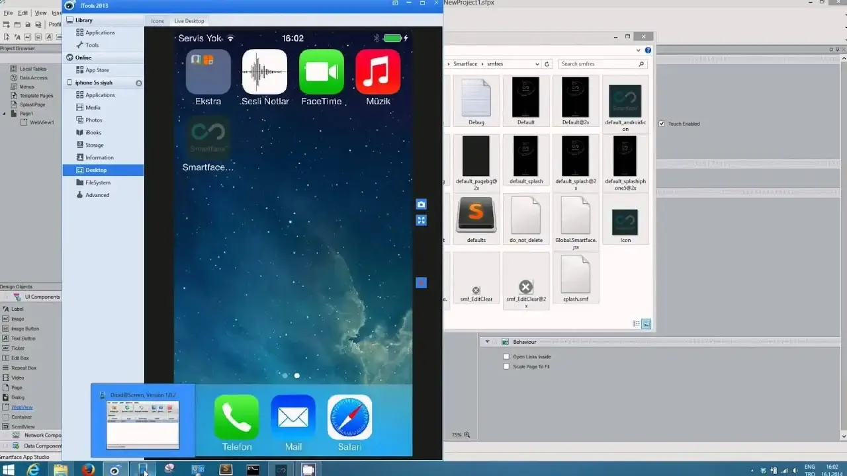847x476 pixels.
Task: Select the Video component in Design Objects
Action: pyautogui.click(x=17, y=377)
